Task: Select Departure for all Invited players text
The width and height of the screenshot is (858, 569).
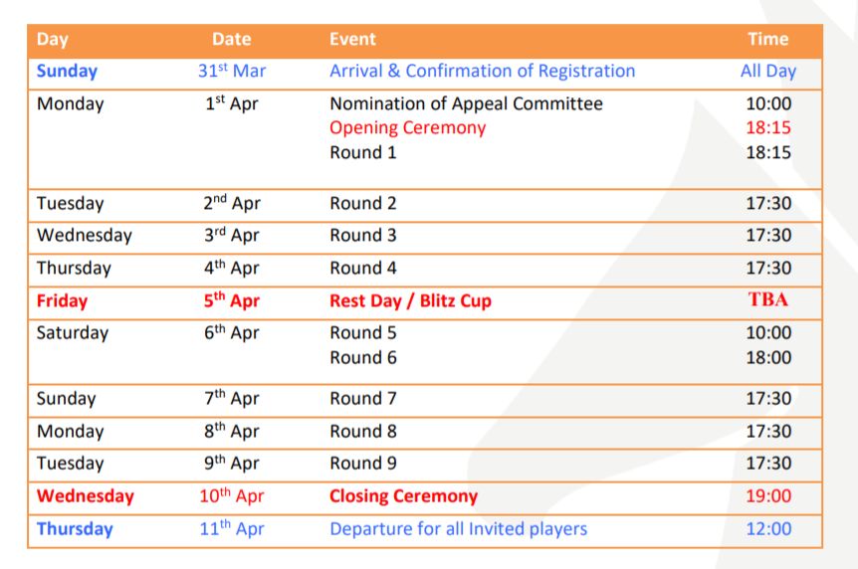Action: 459,529
